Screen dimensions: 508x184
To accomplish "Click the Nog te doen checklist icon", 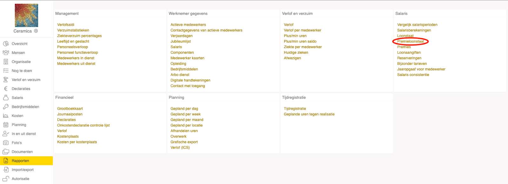I will [x=6, y=71].
